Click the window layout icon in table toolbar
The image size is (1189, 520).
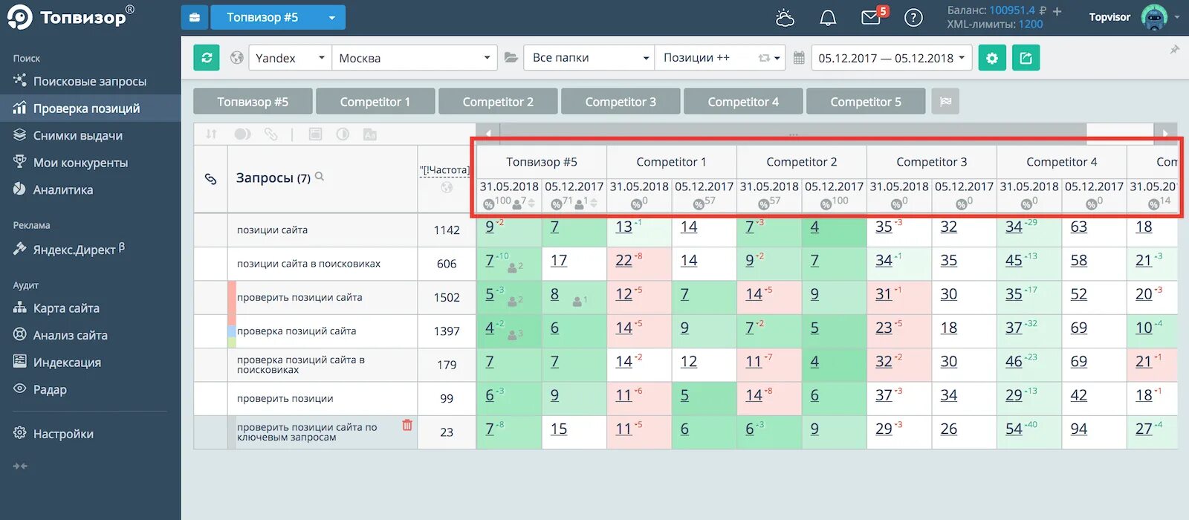point(315,134)
